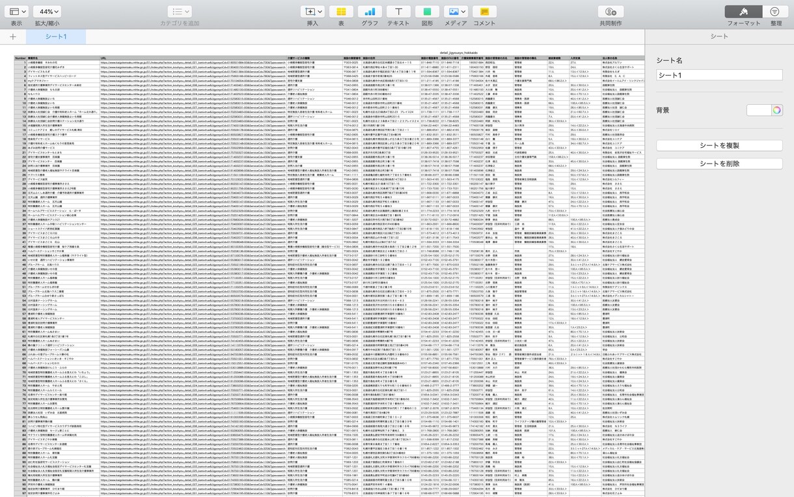Select row 1 phone cell 011-846-7110
Image resolution: width=794 pixels, height=497 pixels.
point(430,63)
